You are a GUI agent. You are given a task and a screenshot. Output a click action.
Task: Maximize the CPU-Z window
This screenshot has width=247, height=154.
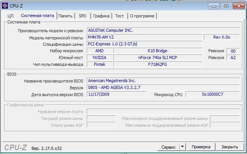point(226,6)
